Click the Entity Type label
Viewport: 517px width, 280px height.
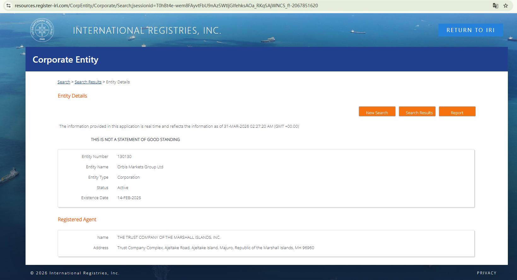tap(98, 177)
